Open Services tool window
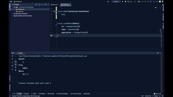Viewport: 173px width, 97px height. tap(86, 94)
